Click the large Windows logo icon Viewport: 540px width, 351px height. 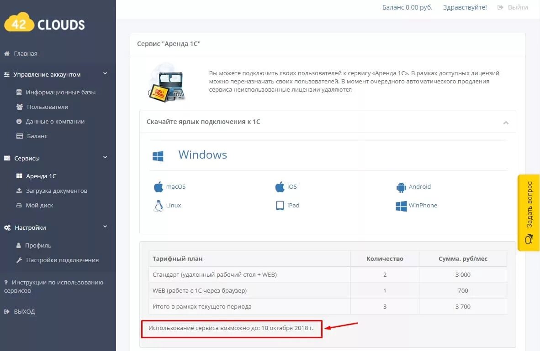(158, 156)
